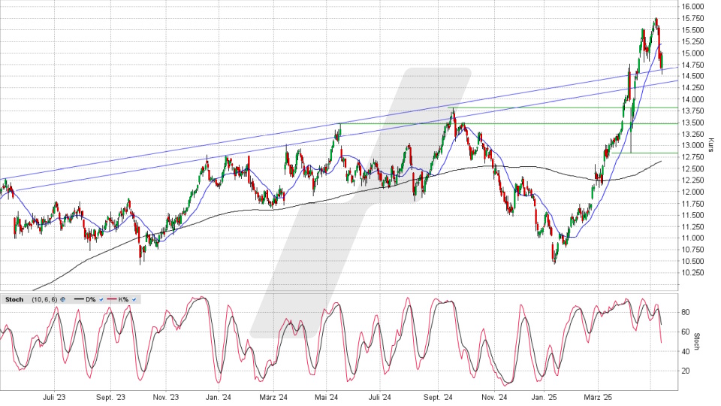This screenshot has height=406, width=721.
Task: Click the 14.750 price axis label
Action: tap(692, 65)
